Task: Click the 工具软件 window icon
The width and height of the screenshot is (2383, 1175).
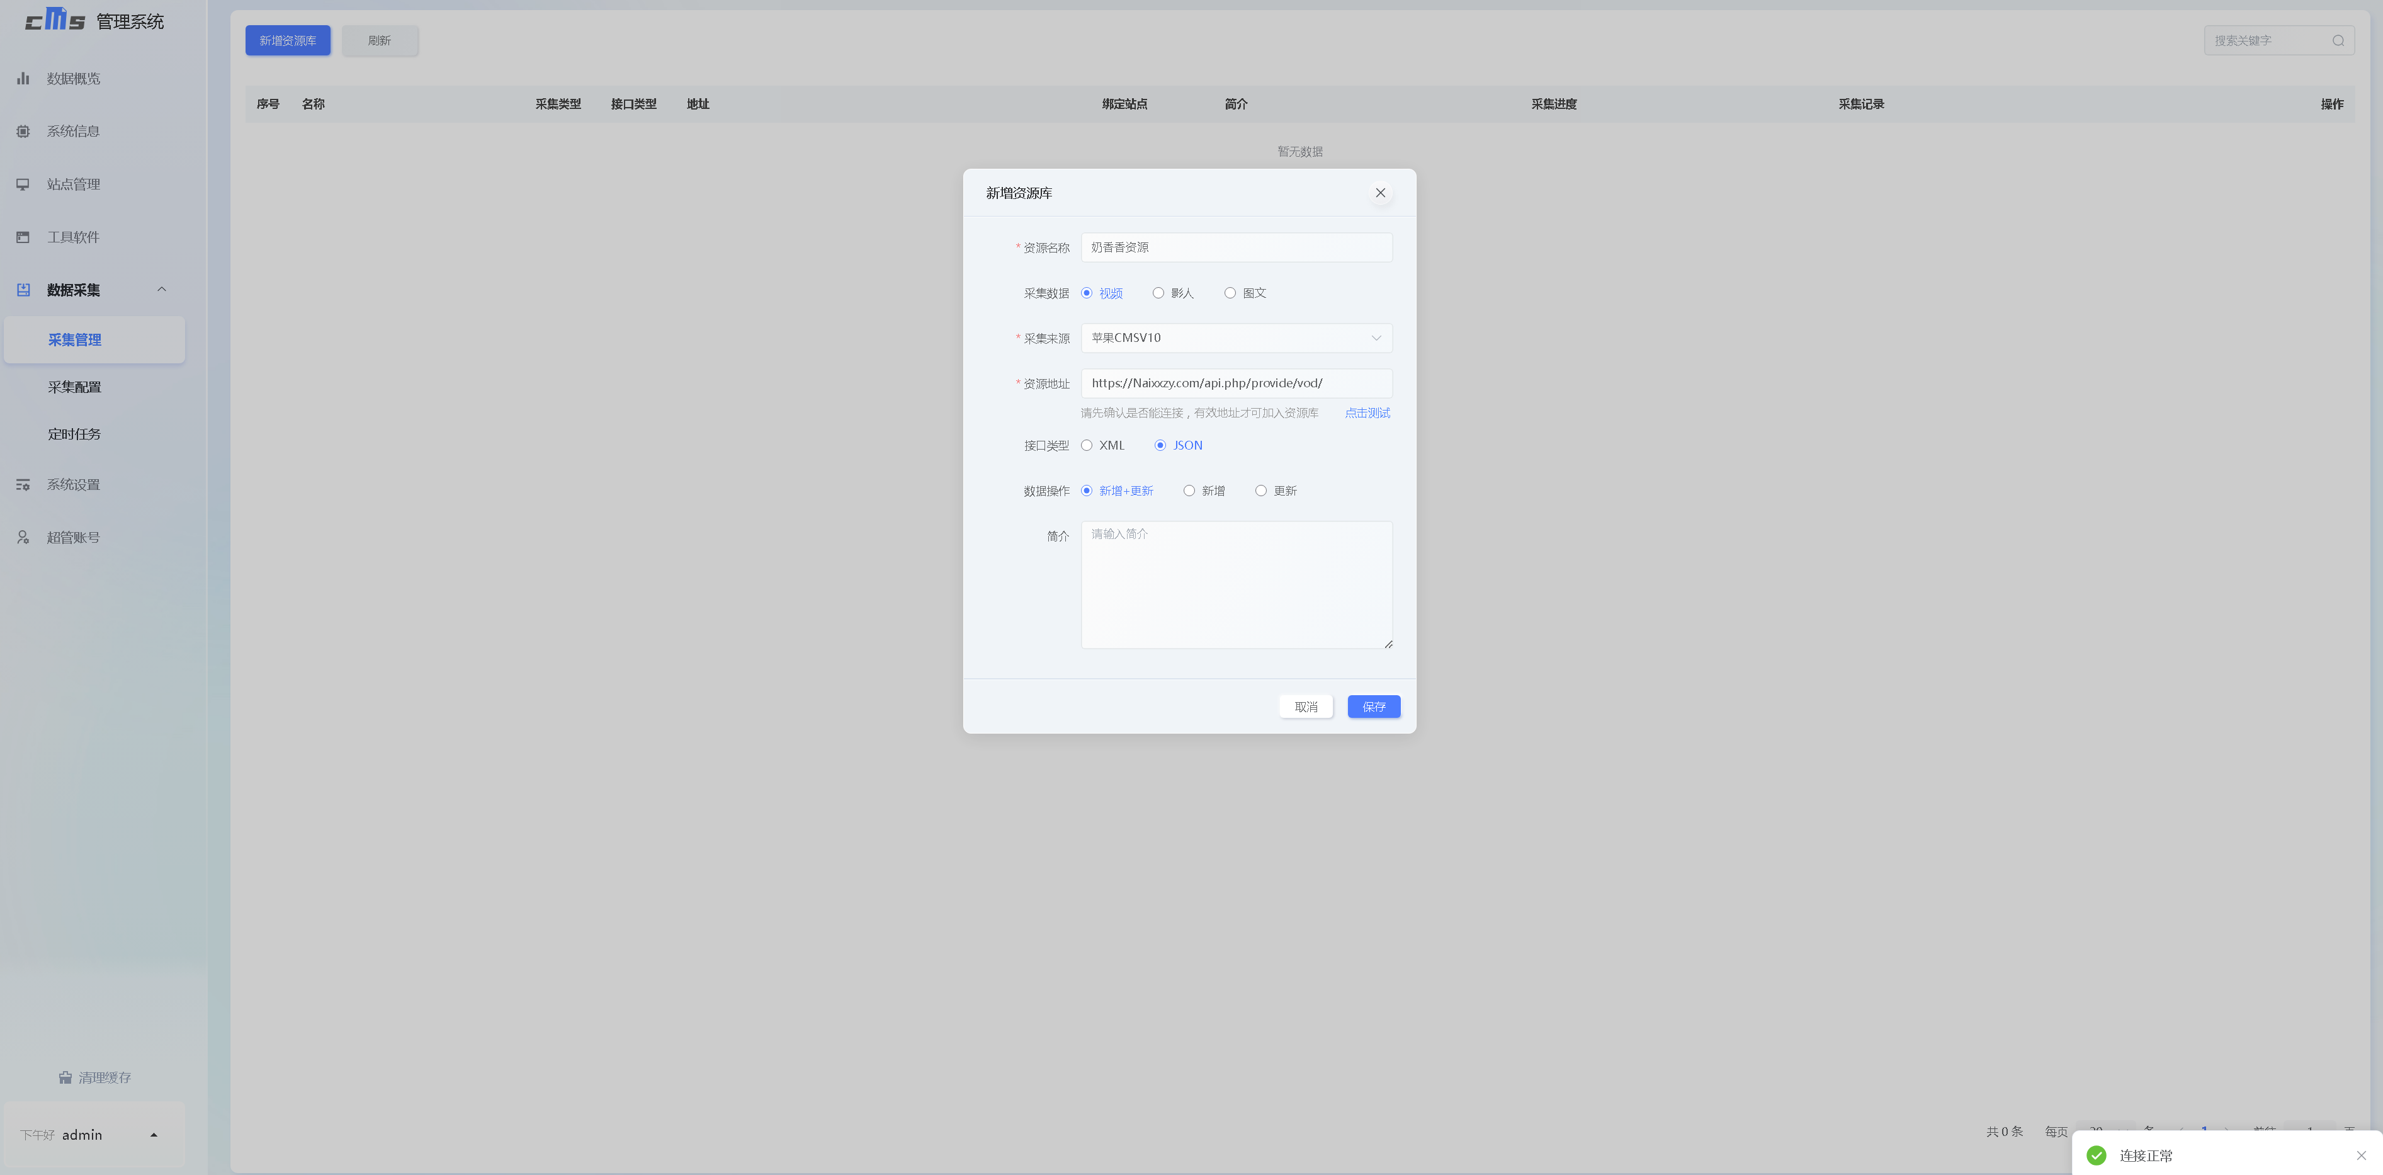Action: pyautogui.click(x=23, y=237)
